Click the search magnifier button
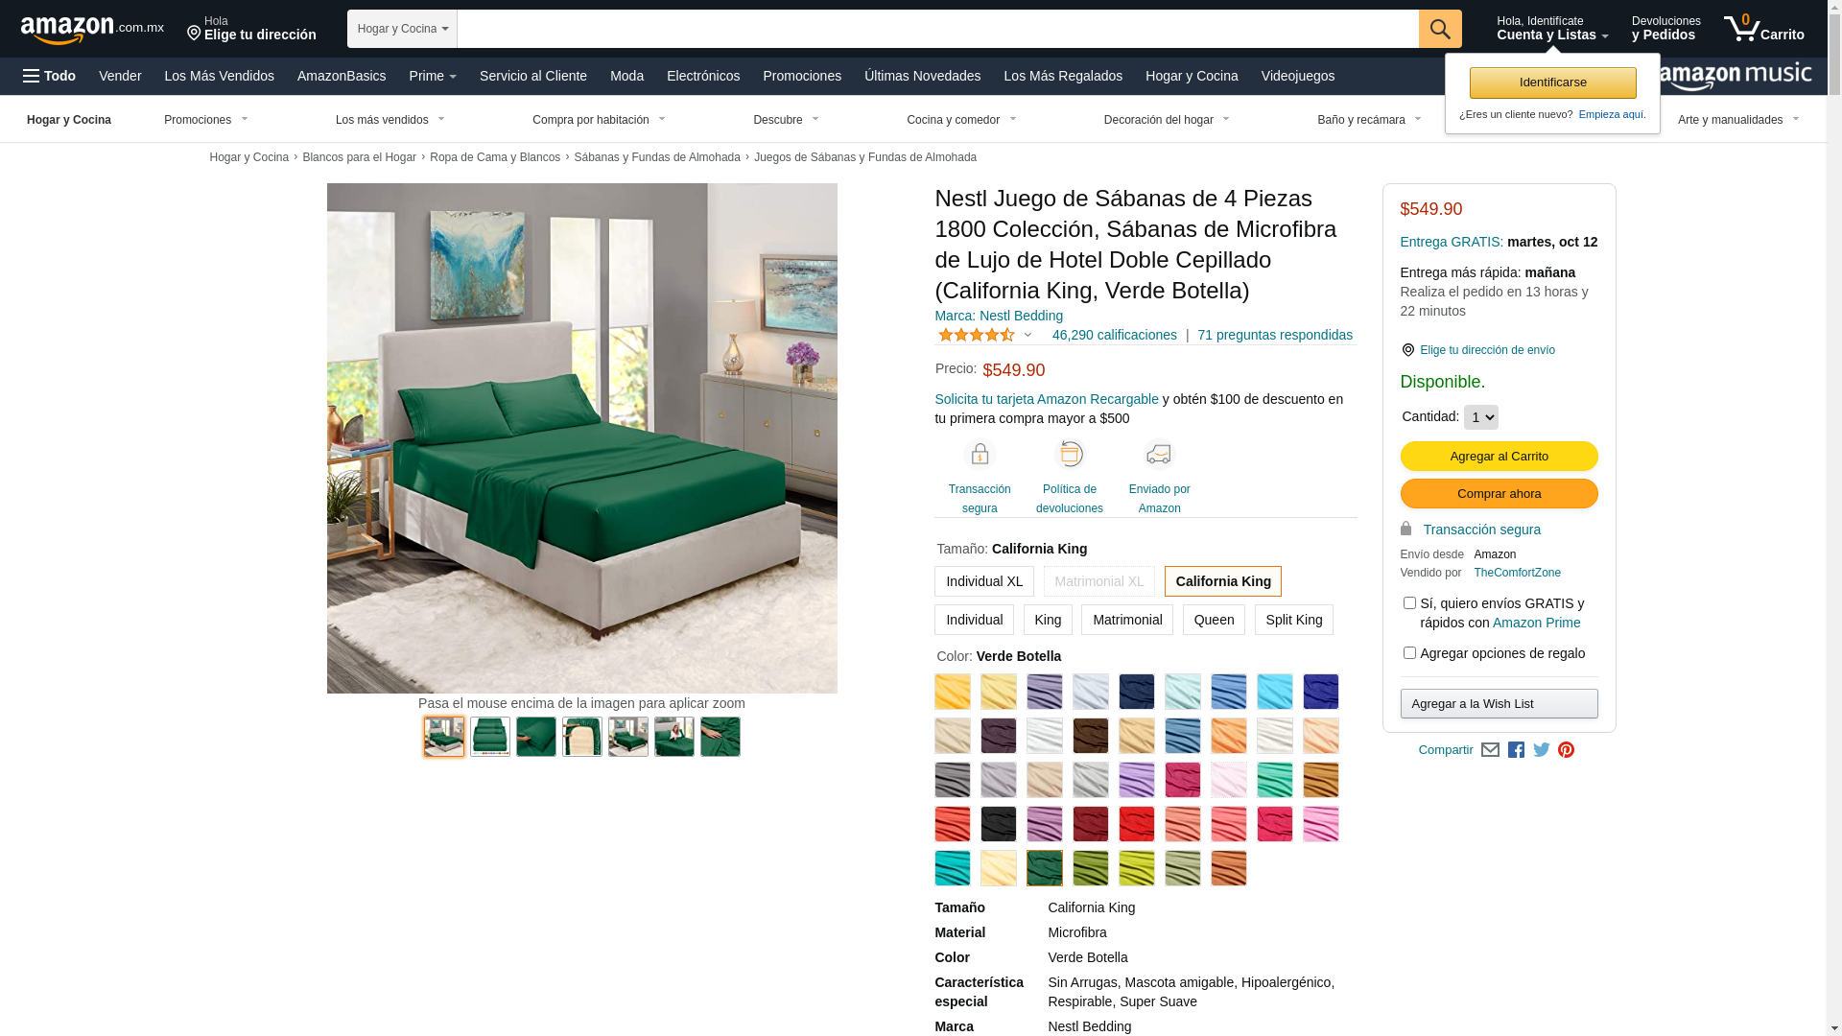 click(x=1439, y=29)
